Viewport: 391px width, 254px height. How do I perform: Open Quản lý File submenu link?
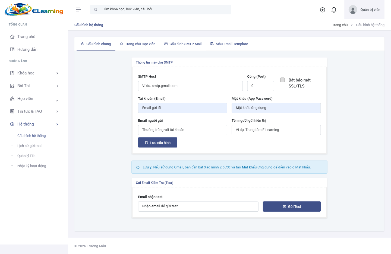[x=26, y=156]
